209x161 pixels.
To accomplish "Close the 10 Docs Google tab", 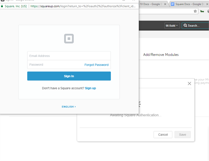I will 165,4.
